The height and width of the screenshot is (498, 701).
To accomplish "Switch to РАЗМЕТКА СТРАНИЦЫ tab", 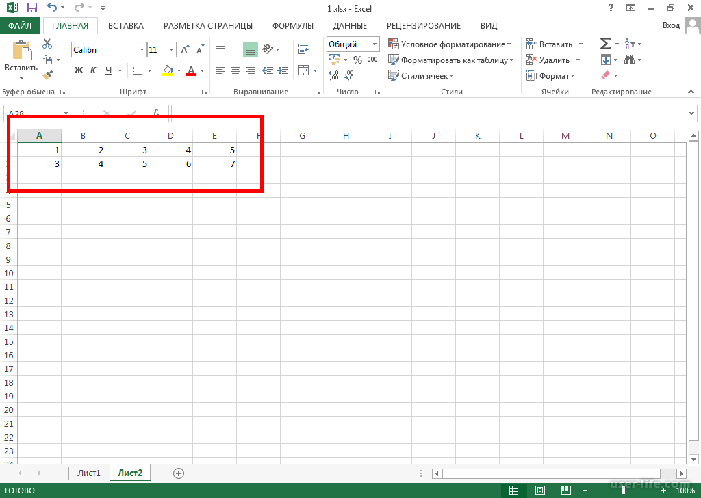I will click(208, 25).
